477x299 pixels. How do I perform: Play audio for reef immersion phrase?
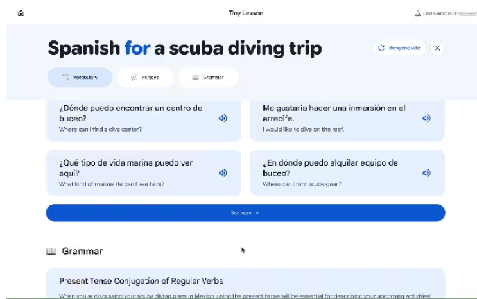(x=426, y=118)
